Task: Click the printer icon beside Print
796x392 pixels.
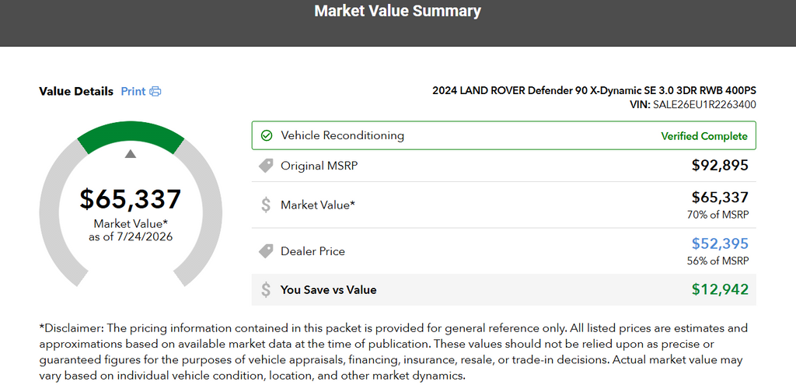Action: coord(155,92)
